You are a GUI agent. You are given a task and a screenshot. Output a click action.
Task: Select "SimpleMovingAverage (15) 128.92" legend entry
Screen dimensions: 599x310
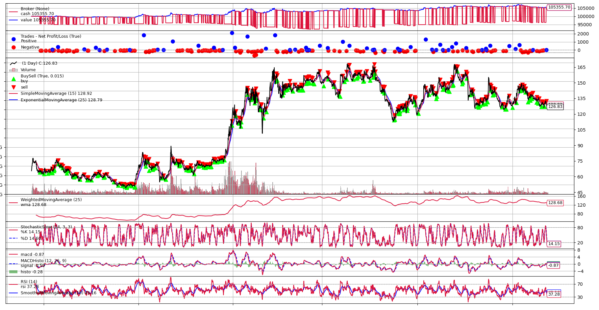tap(56, 93)
